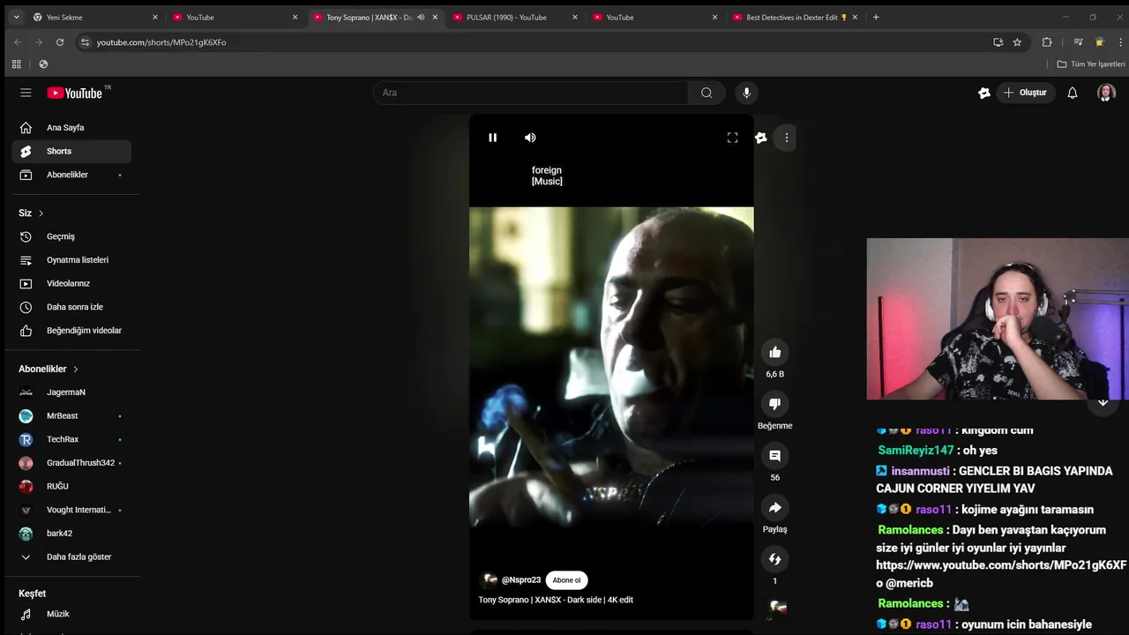The image size is (1129, 635).
Task: Expand the Abonelikler section header chevron
Action: tap(76, 370)
